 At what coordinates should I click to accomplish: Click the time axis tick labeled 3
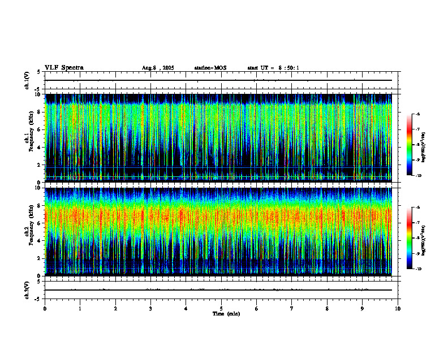pyautogui.click(x=150, y=309)
